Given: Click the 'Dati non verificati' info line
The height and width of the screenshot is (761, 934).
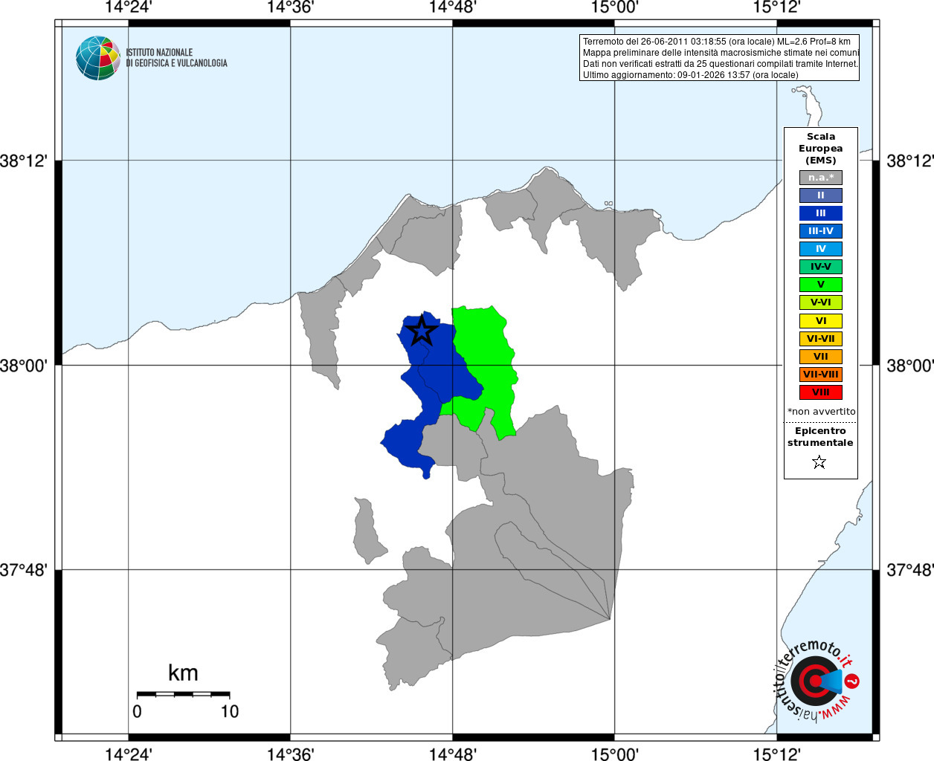Looking at the screenshot, I should [721, 64].
